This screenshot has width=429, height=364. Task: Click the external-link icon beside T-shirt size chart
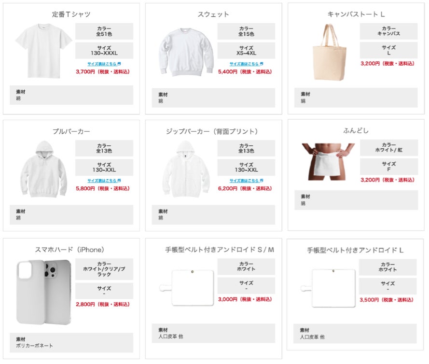[x=119, y=64]
